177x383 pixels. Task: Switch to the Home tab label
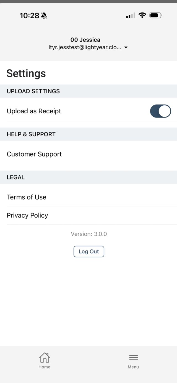pos(44,367)
